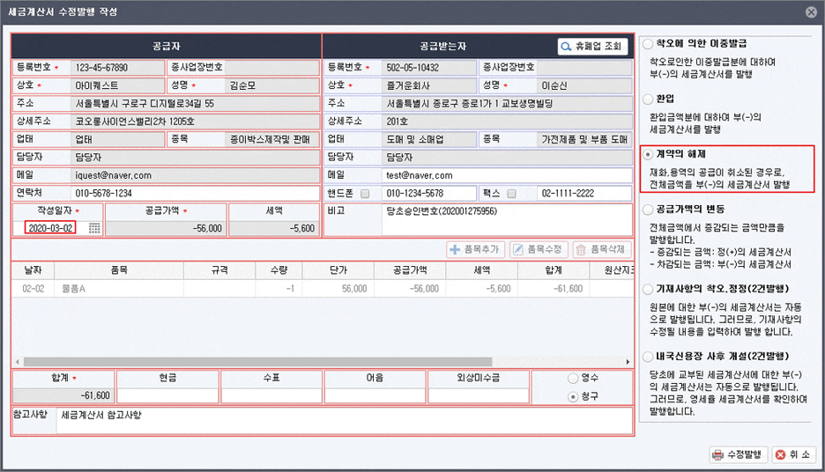Click the 취소 cancel button

[x=793, y=454]
